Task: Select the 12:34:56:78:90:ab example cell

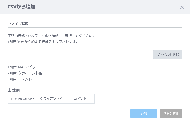Action: [x=22, y=99]
